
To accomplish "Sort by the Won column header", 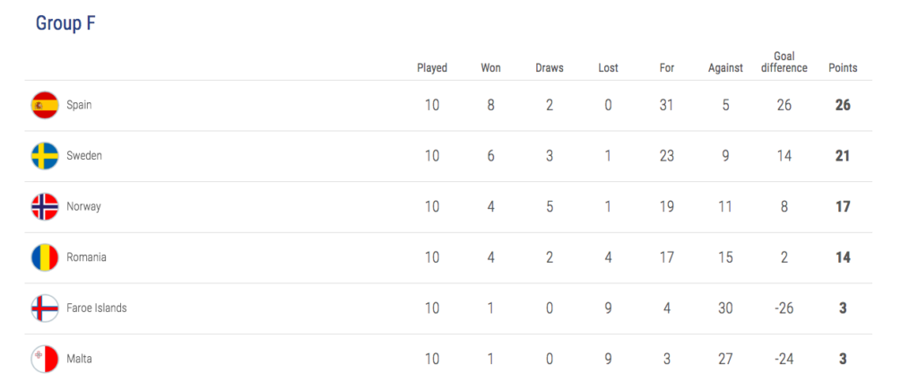I will (x=490, y=68).
